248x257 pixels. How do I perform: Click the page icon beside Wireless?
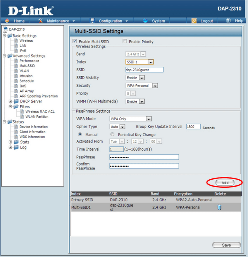(16, 41)
